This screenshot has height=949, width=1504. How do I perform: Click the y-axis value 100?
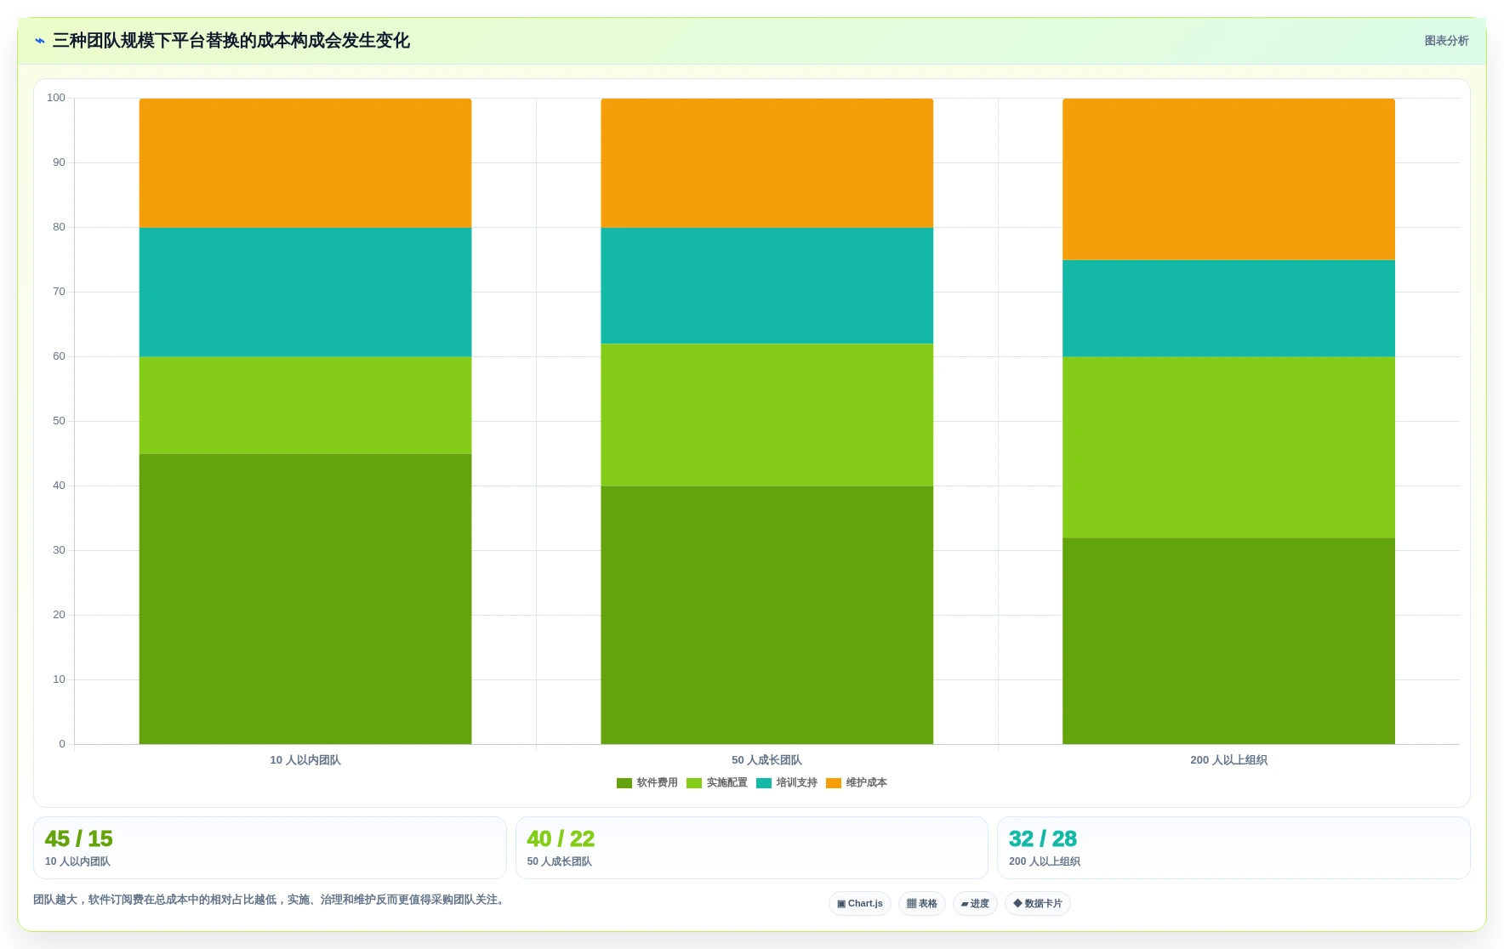pos(56,98)
